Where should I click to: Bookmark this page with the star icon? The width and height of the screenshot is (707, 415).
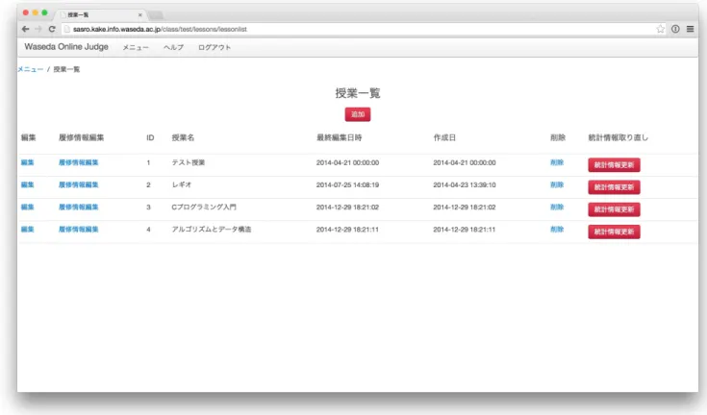point(660,29)
